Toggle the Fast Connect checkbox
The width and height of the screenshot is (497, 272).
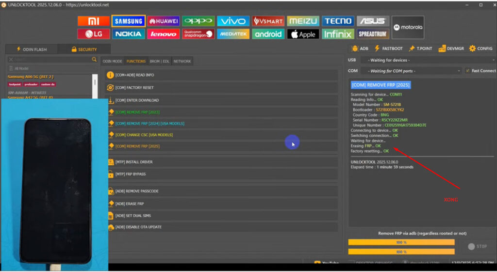click(x=467, y=71)
